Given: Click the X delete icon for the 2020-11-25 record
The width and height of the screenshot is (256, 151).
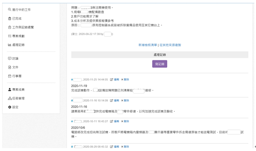Looking at the screenshot, I should pos(122,79).
